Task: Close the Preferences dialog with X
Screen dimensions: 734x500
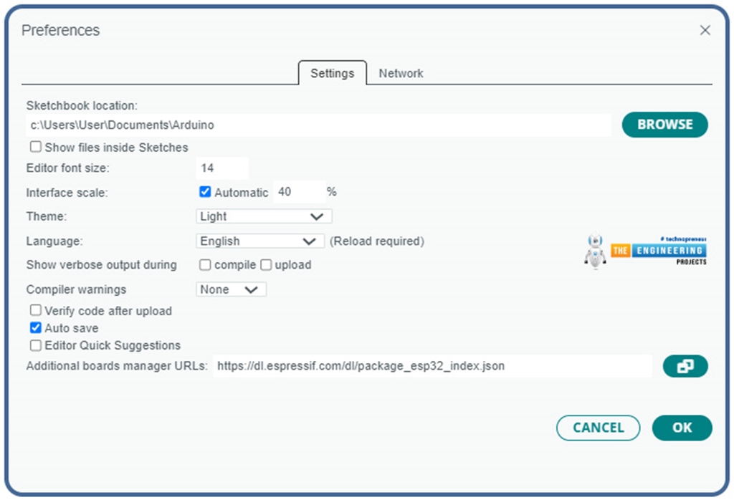Action: pos(705,30)
